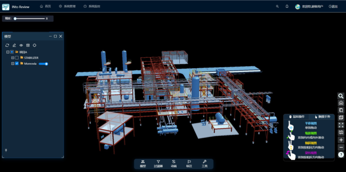Click the 旋转视图 rotate gesture label
Screen dimensions: 346x172
point(311,153)
